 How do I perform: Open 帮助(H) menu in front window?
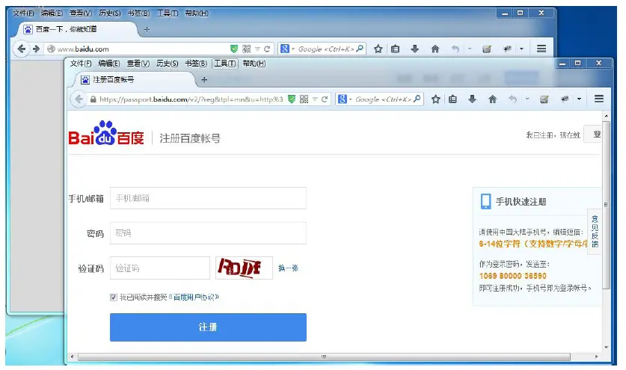tap(254, 63)
